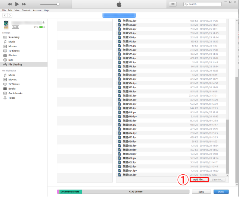Adjust the volume slider
Image resolution: width=239 pixels, height=197 pixels.
(x=58, y=4)
